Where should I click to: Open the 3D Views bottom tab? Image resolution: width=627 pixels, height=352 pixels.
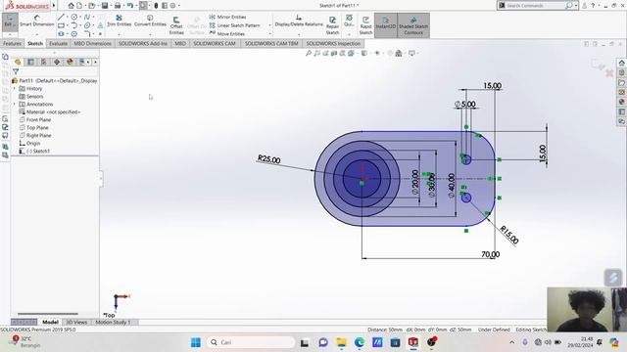76,322
